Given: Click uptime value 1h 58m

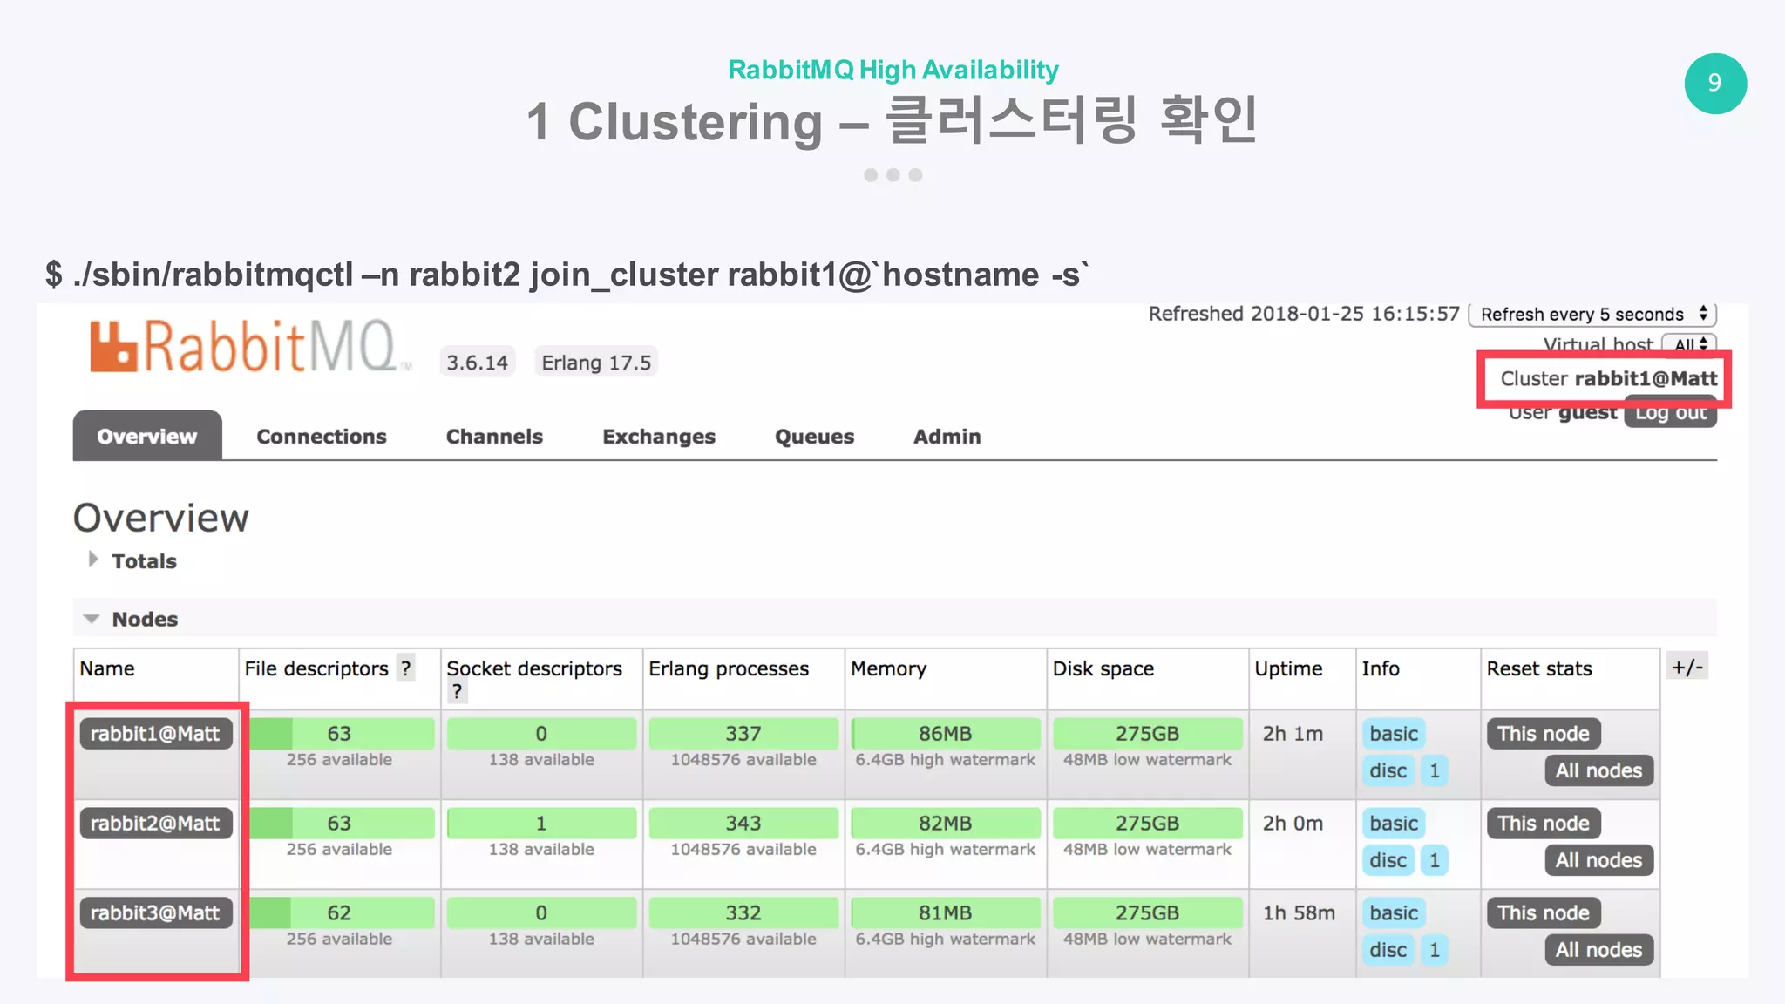Looking at the screenshot, I should (1299, 913).
